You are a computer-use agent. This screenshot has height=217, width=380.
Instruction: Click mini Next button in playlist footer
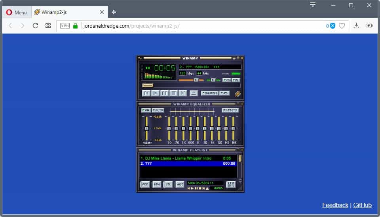203,188
